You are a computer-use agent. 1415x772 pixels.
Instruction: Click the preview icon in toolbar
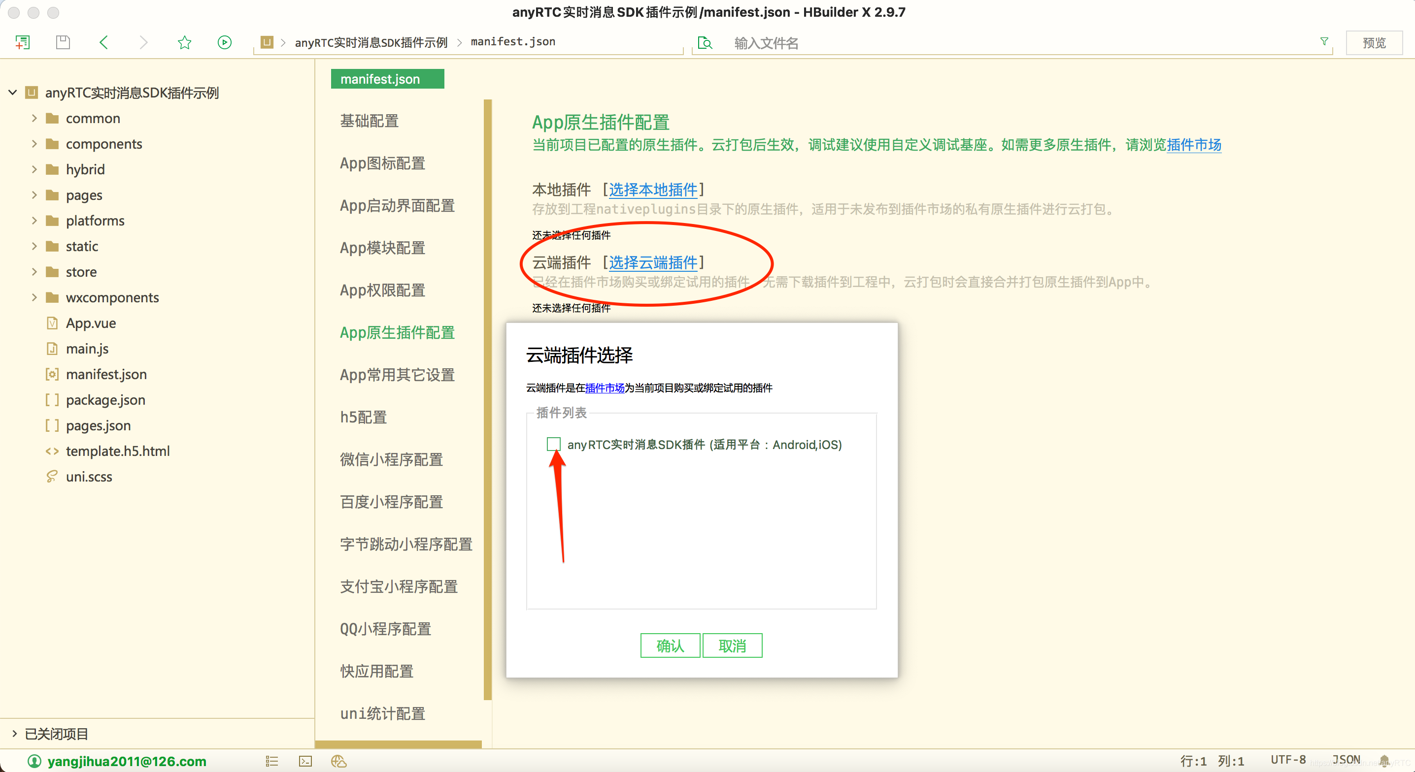click(1376, 41)
